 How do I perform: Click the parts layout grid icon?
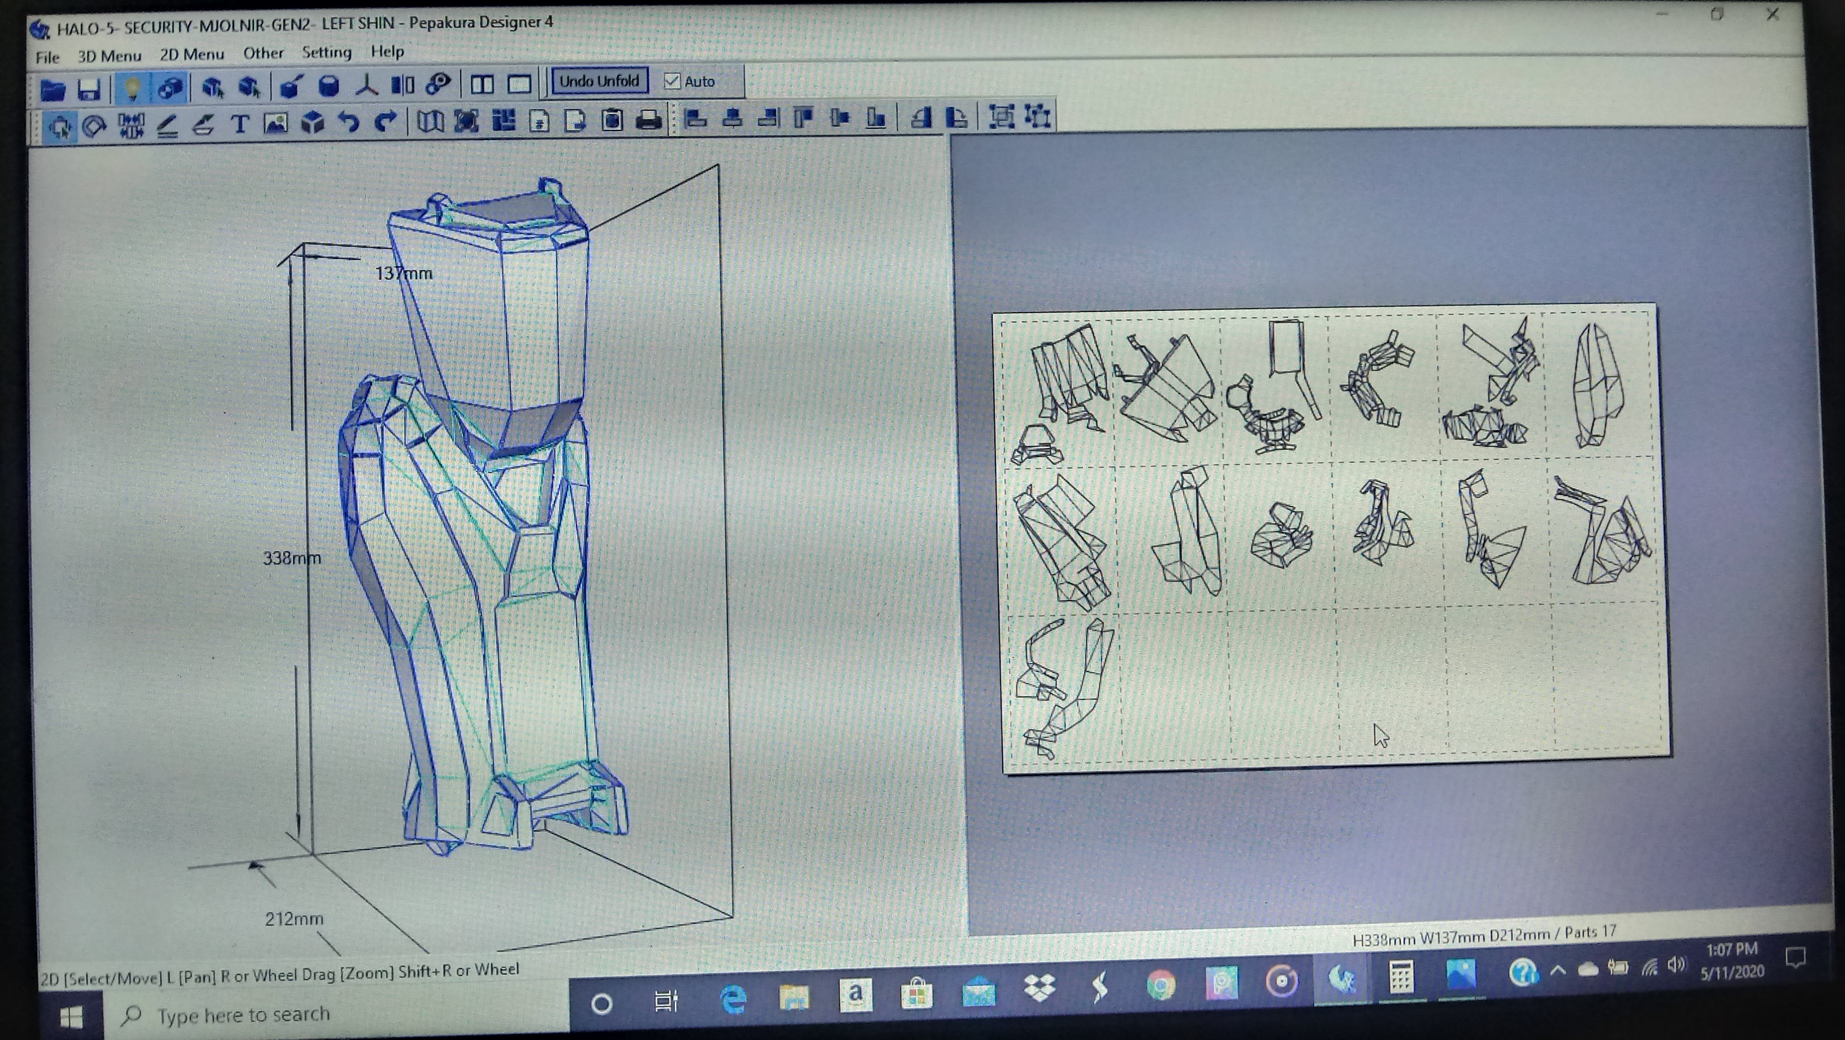(x=504, y=120)
